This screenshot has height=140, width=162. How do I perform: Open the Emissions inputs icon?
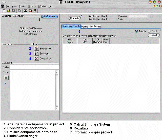[x=36, y=53]
